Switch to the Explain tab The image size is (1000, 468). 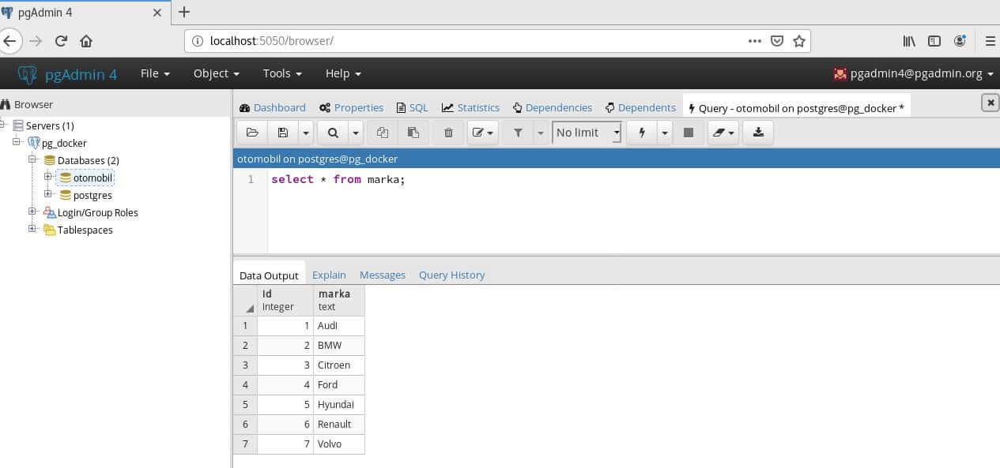tap(329, 275)
